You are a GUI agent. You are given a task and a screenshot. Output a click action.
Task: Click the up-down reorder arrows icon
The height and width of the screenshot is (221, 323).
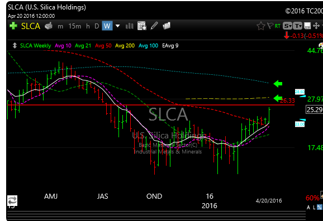[15, 45]
